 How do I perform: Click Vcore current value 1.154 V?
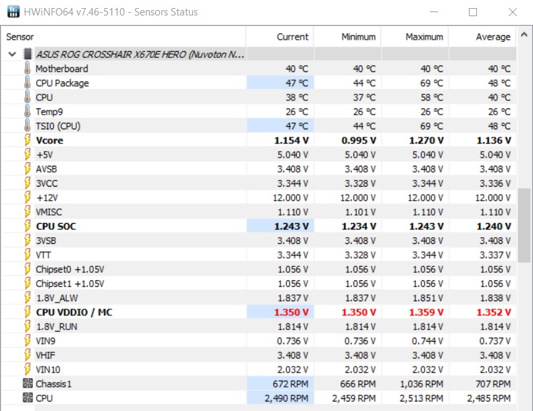point(291,140)
